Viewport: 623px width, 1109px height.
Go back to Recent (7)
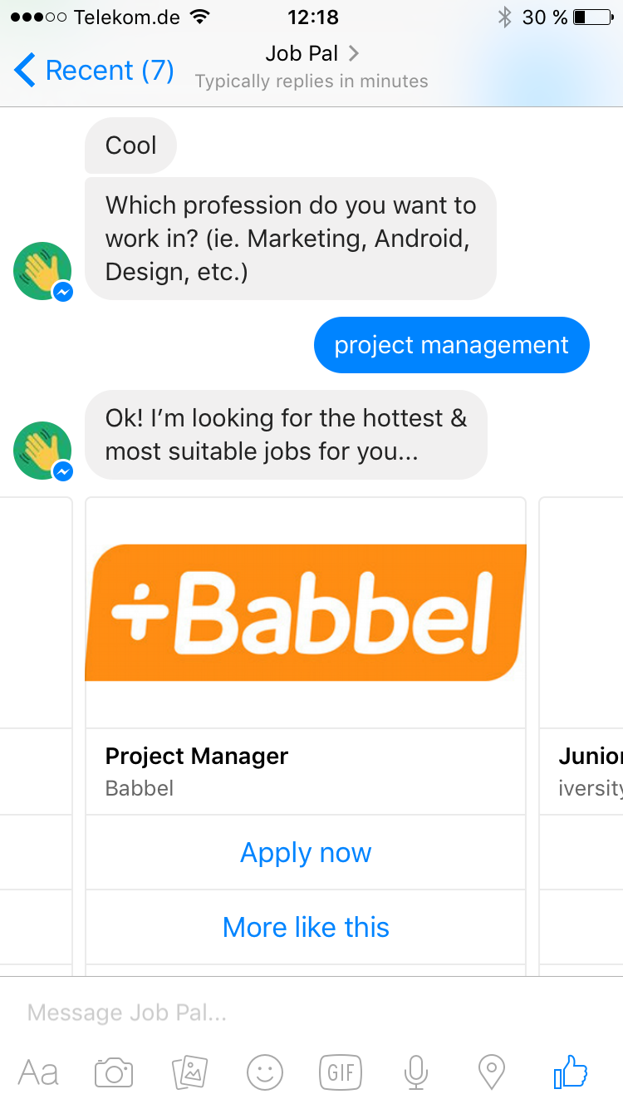coord(94,71)
